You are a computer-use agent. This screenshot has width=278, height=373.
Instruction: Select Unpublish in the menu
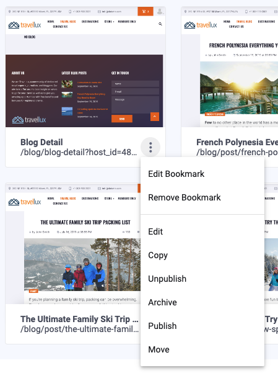point(167,279)
